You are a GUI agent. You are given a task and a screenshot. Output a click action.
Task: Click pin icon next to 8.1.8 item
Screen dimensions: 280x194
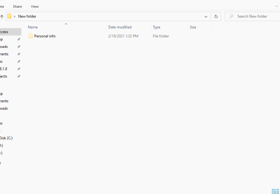pos(19,69)
